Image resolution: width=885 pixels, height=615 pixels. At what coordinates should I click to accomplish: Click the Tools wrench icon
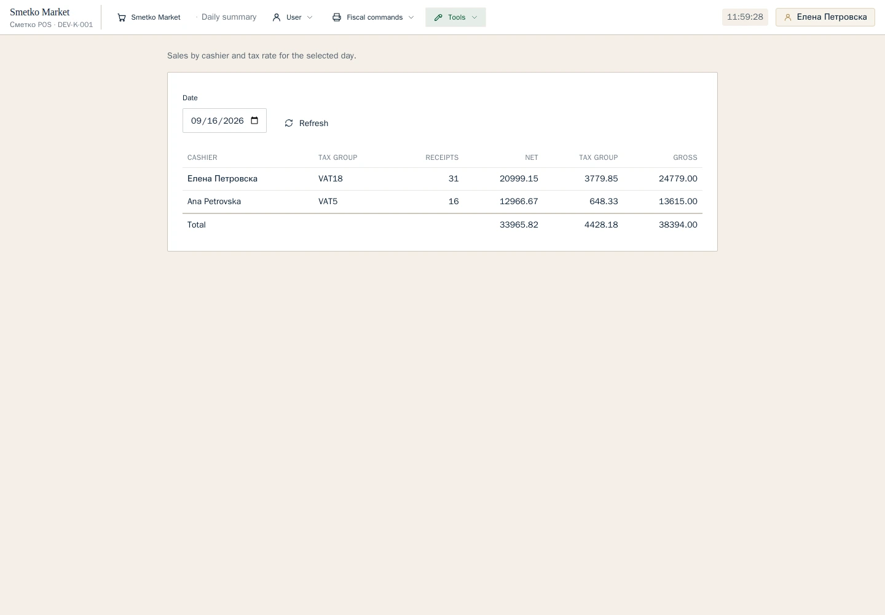click(438, 17)
